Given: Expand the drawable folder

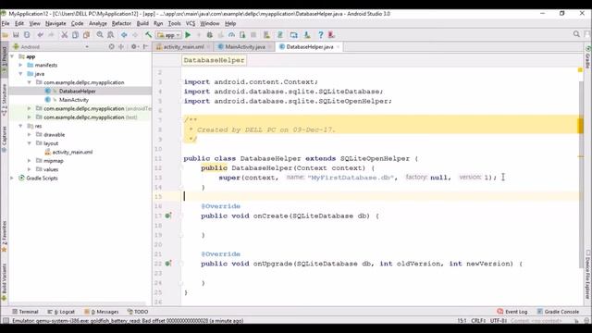Looking at the screenshot, I should 30,134.
